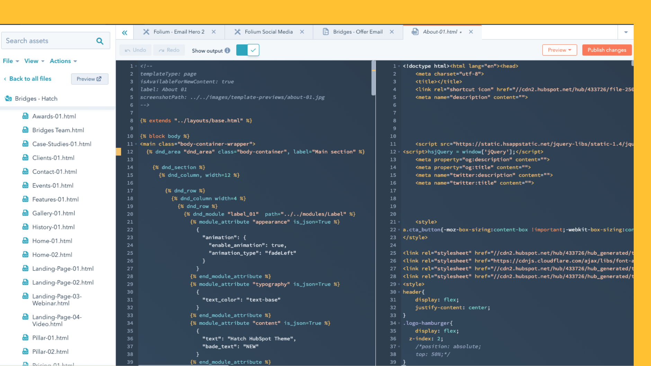Image resolution: width=651 pixels, height=366 pixels.
Task: Click the Contact-01.html file icon
Action: coord(25,171)
